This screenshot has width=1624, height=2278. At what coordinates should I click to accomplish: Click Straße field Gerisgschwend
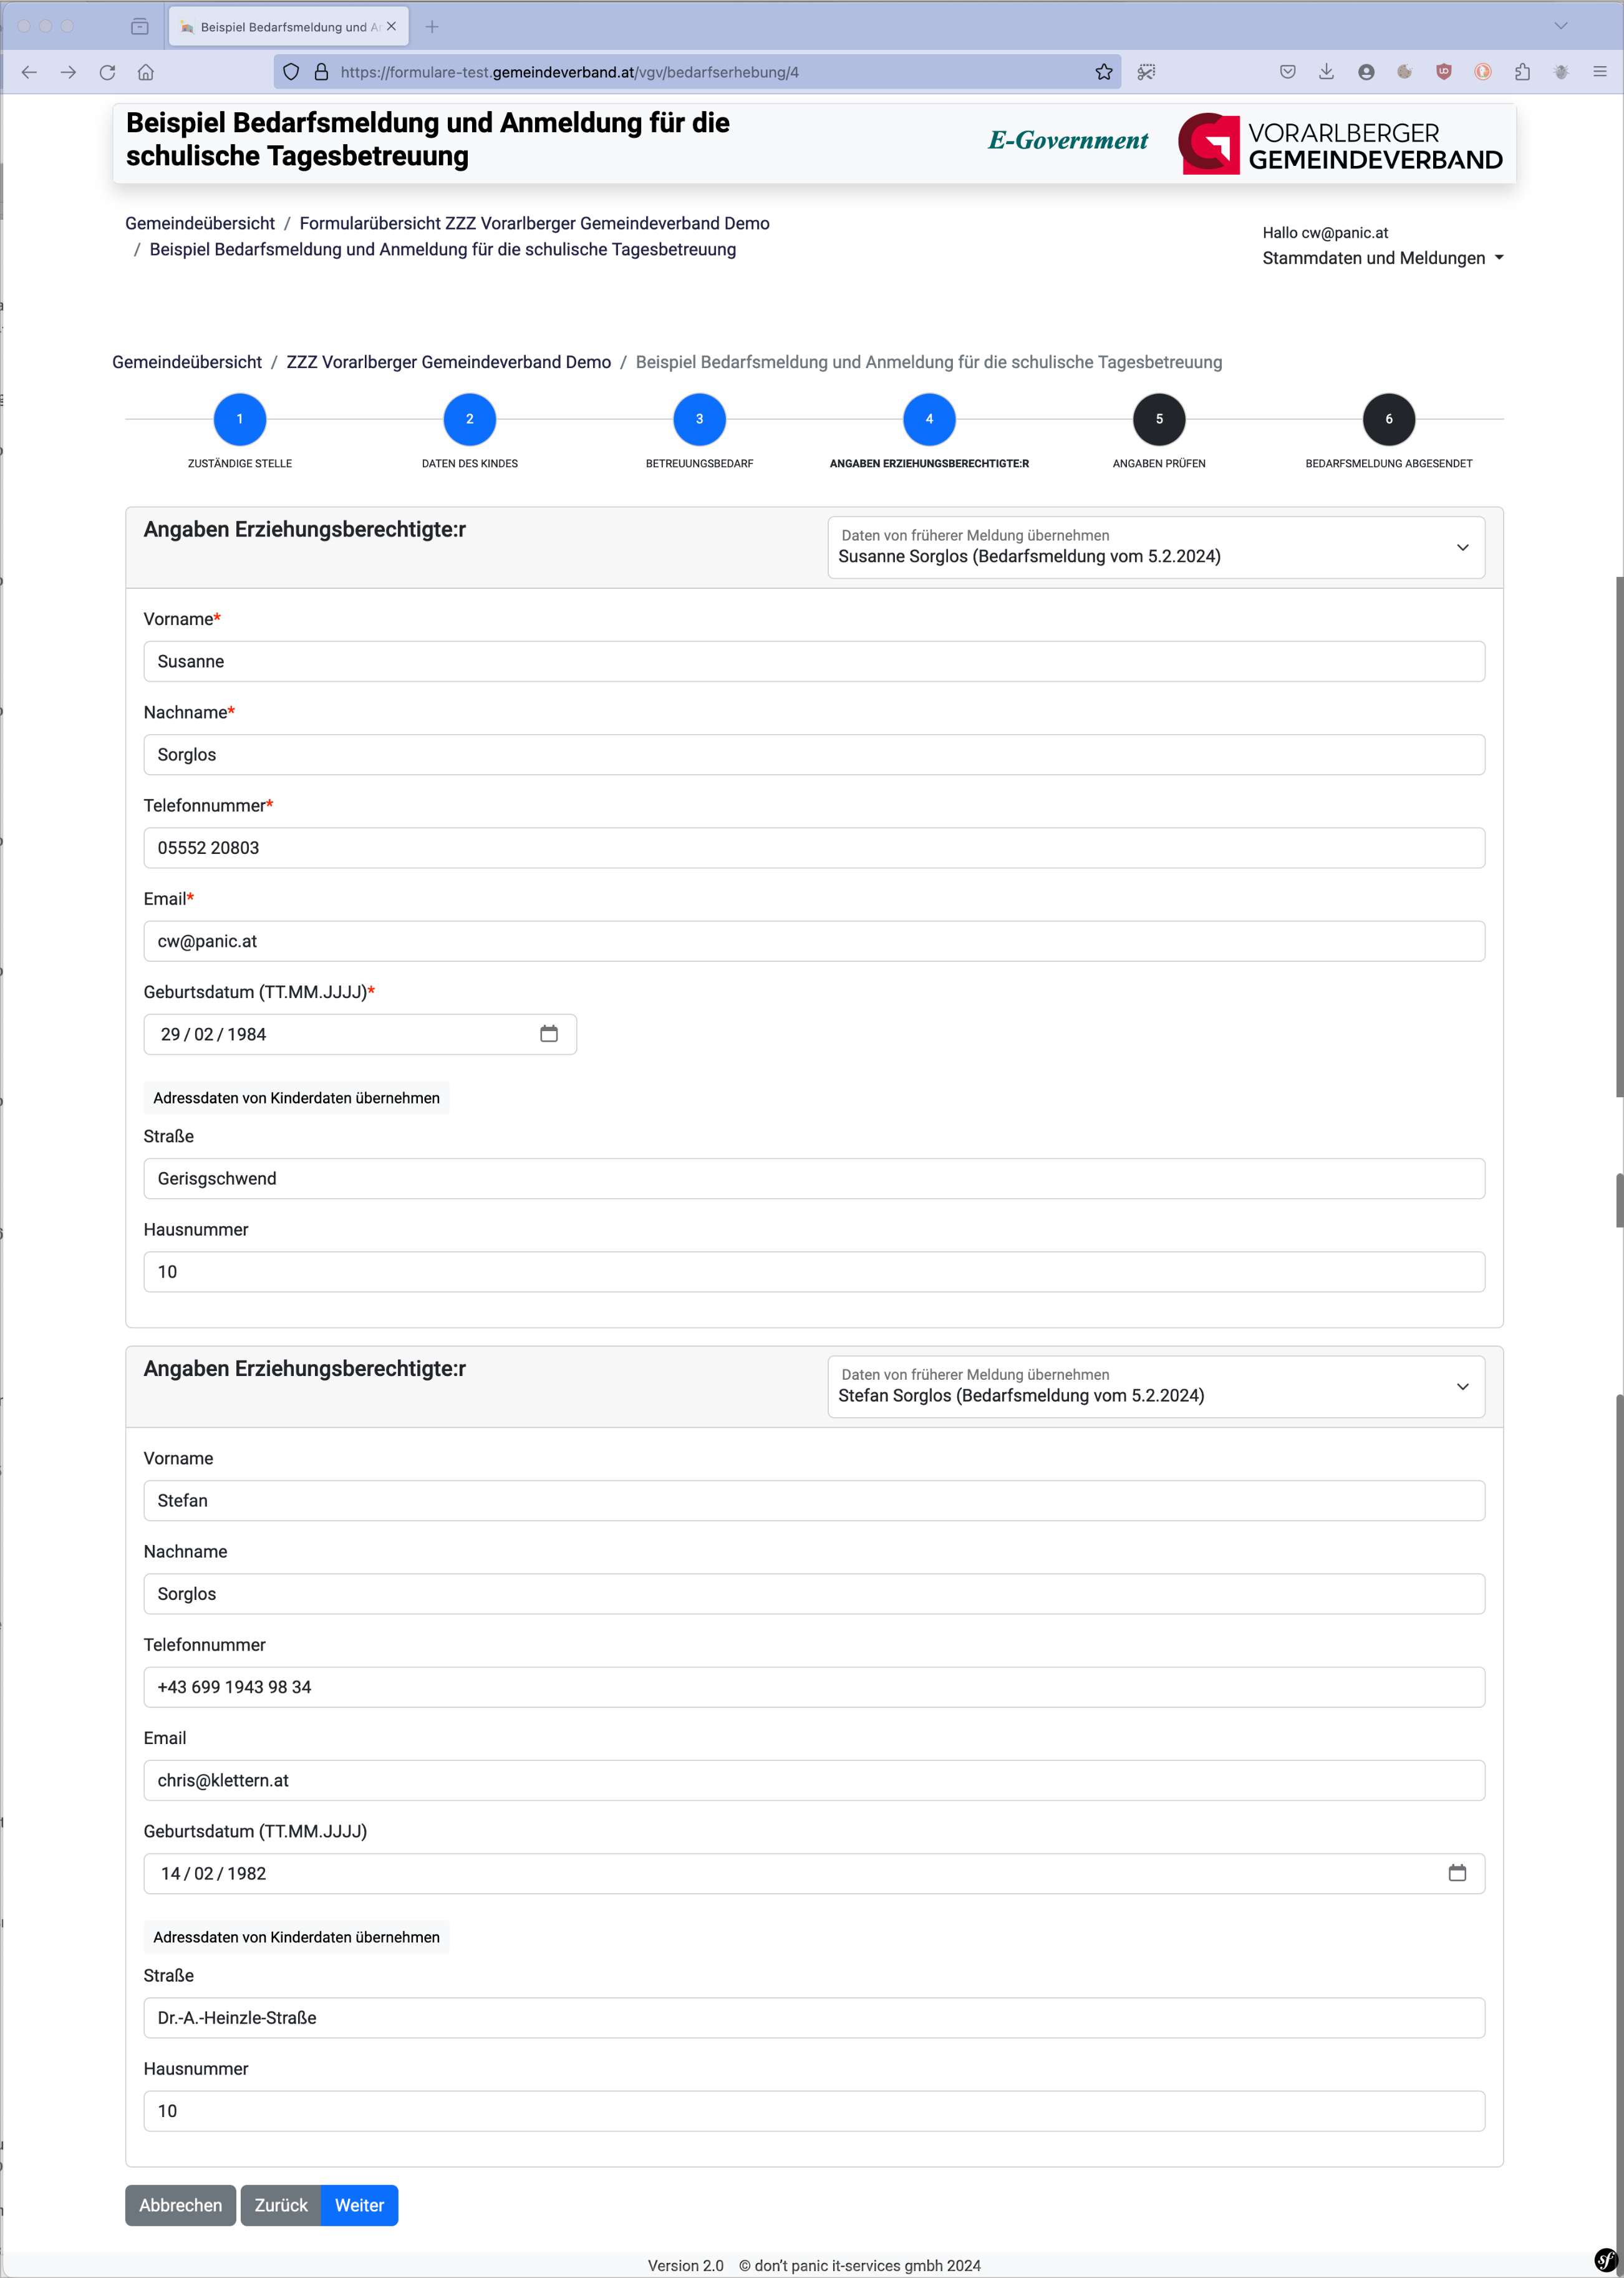point(814,1178)
